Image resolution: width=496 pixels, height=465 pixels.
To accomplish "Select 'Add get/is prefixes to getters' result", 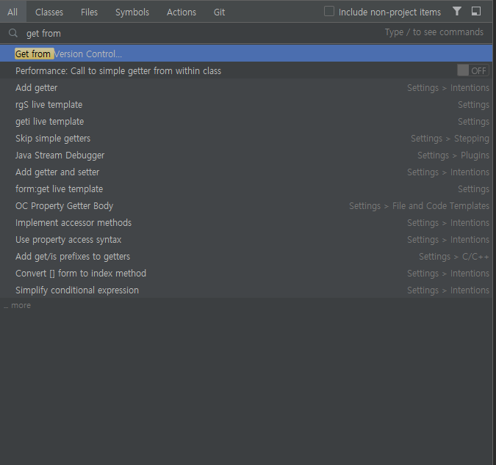I will coord(246,256).
